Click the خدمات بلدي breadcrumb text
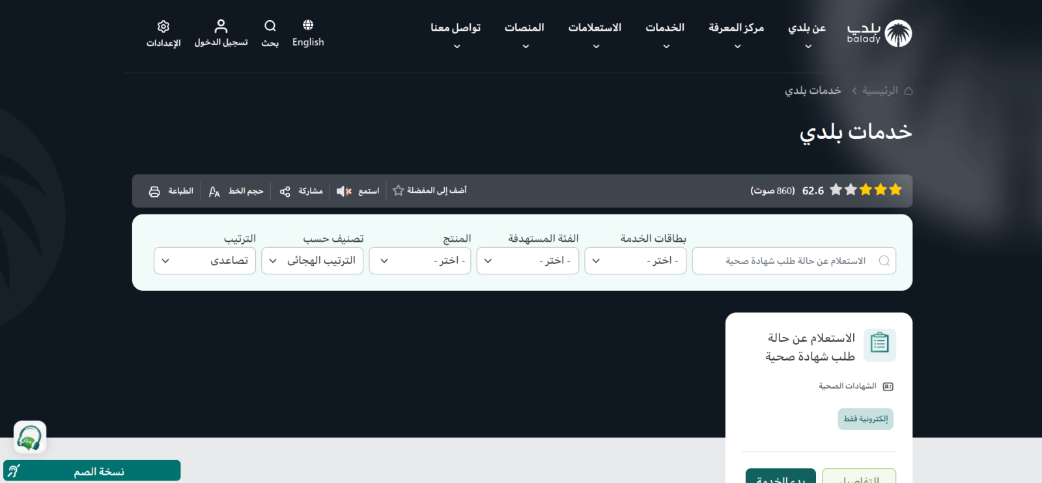The width and height of the screenshot is (1042, 483). [x=813, y=91]
